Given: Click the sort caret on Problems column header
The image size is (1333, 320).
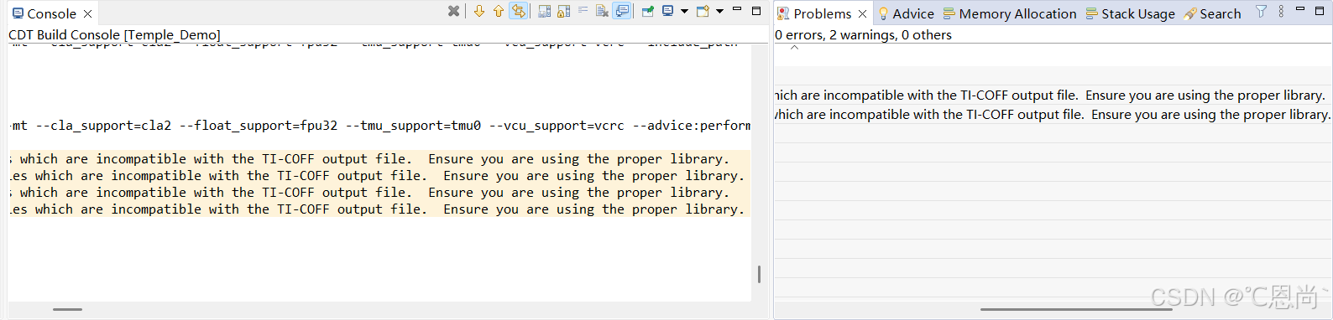Looking at the screenshot, I should coord(794,48).
